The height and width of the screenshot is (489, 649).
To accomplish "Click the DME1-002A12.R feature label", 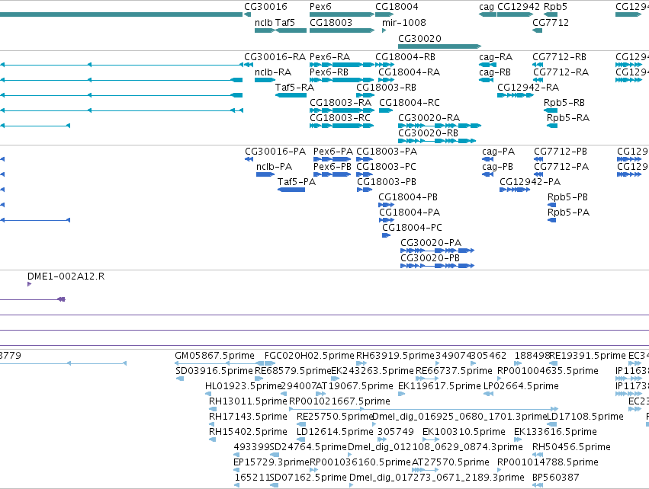I will point(66,276).
